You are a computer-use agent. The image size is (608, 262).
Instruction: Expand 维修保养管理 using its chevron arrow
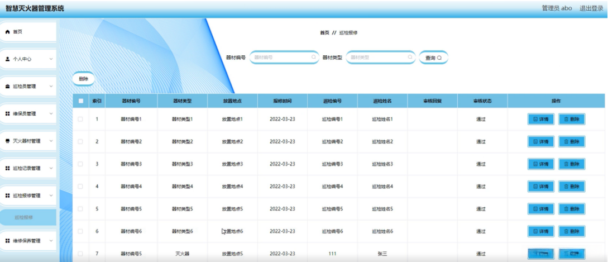(51, 241)
